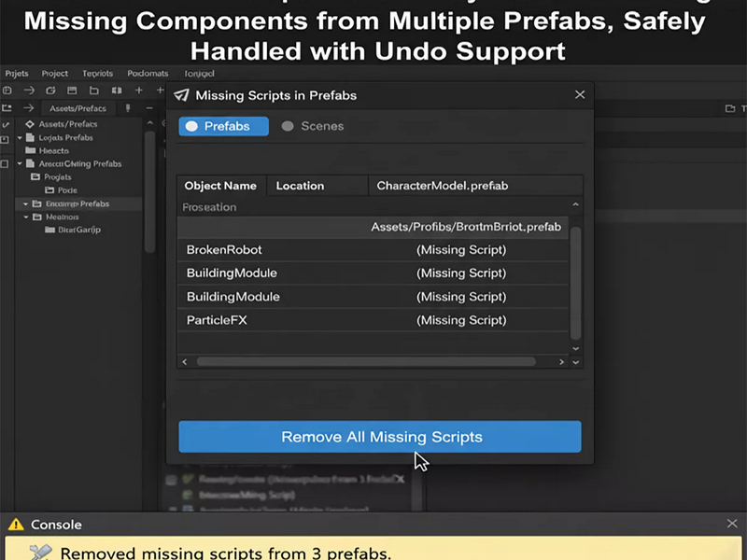
Task: Open the Project menu
Action: [55, 74]
